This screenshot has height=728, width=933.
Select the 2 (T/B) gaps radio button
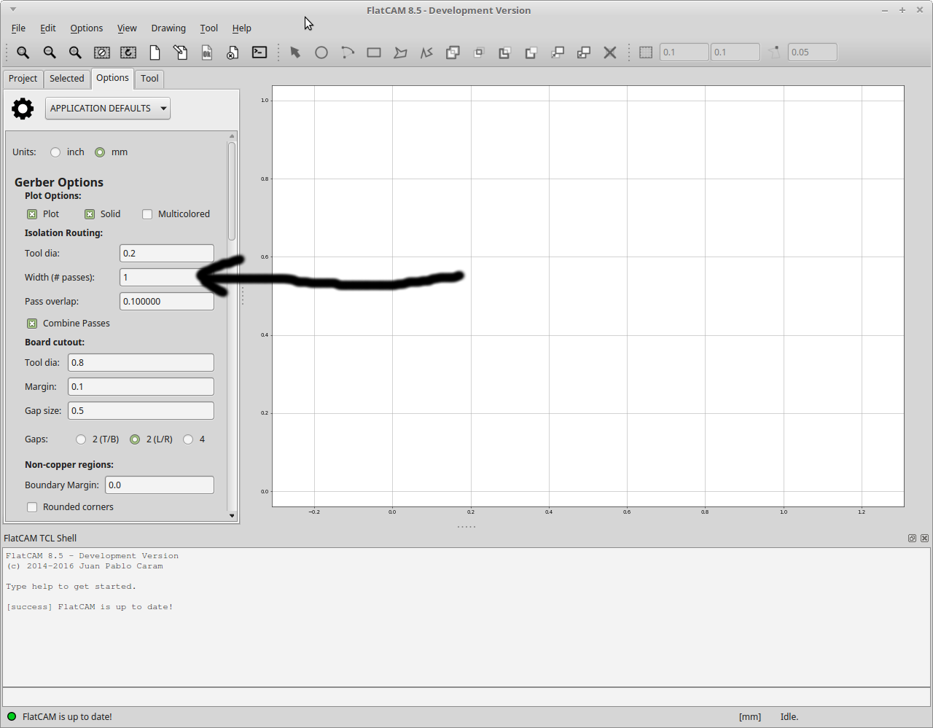point(81,439)
